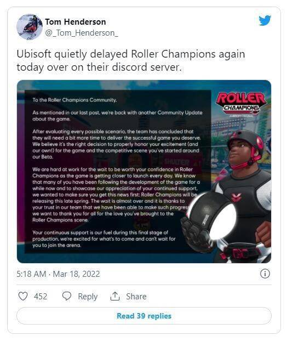Click the tweet text about Ubisoft delay
Screen dimensions: 287x341
coord(131,60)
